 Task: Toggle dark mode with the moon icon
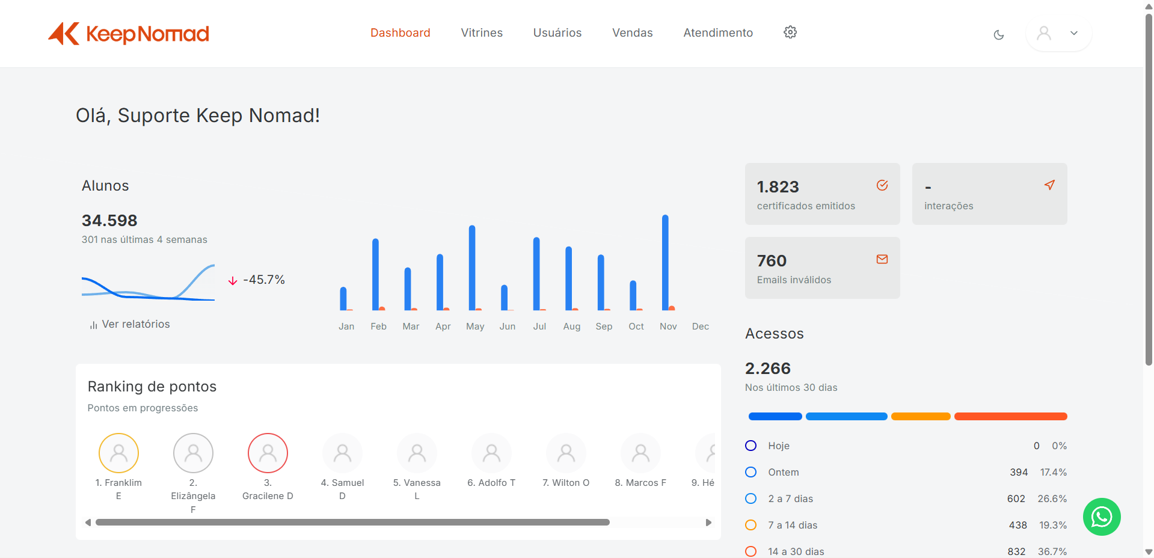999,35
